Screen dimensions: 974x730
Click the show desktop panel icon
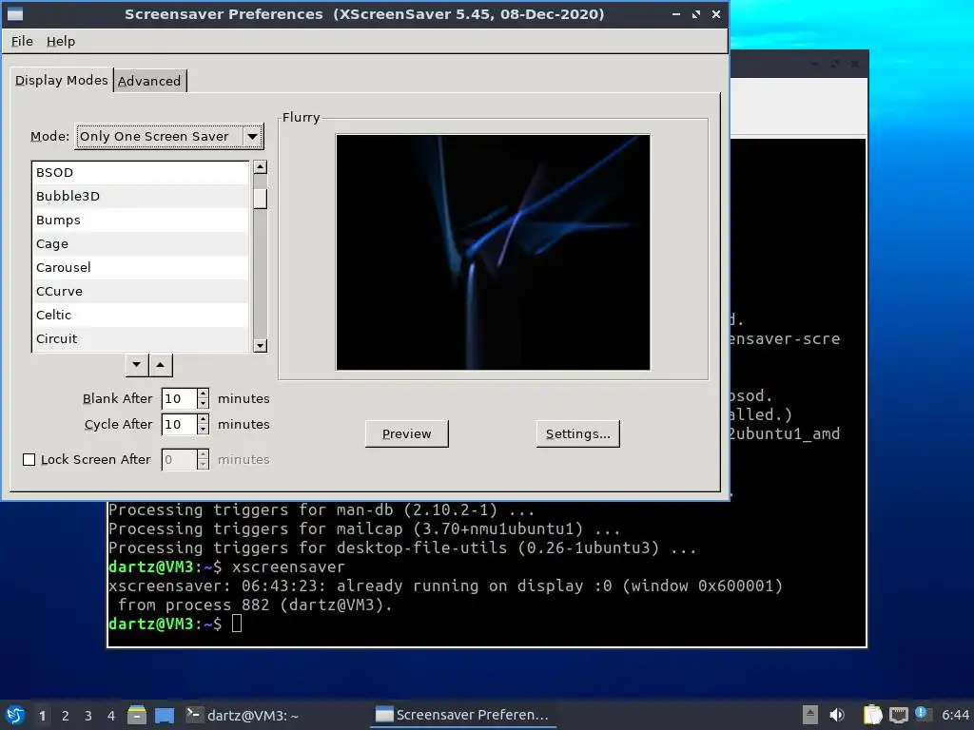165,716
